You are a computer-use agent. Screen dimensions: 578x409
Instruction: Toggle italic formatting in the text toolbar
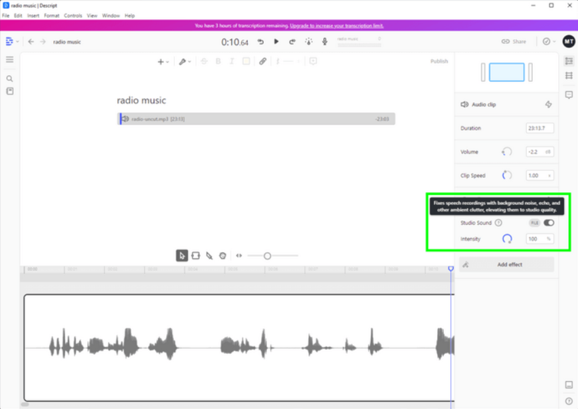[231, 61]
